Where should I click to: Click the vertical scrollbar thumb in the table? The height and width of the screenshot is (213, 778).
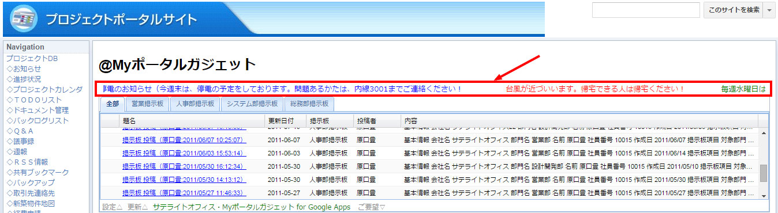(x=763, y=173)
